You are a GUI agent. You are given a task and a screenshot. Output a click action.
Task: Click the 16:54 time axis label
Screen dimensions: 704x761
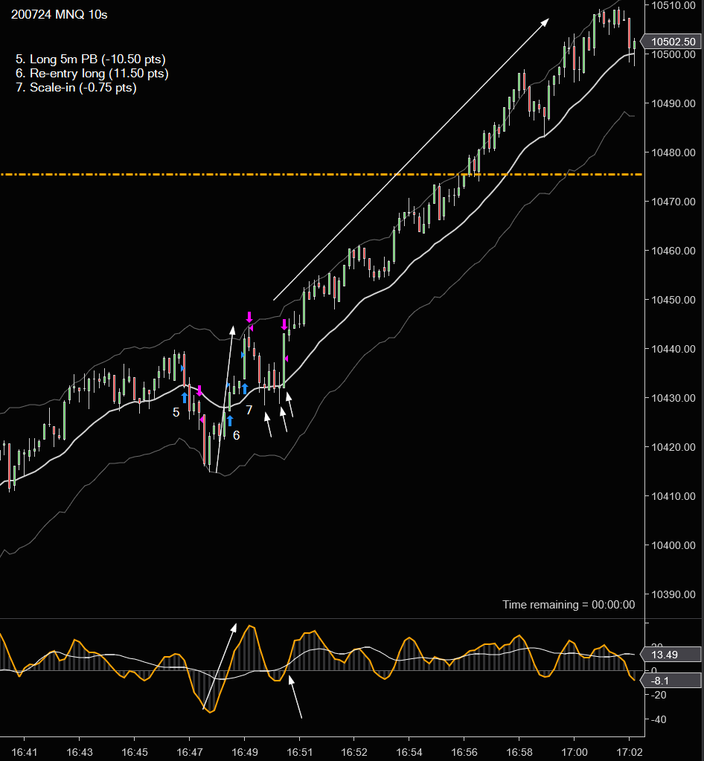pyautogui.click(x=409, y=752)
